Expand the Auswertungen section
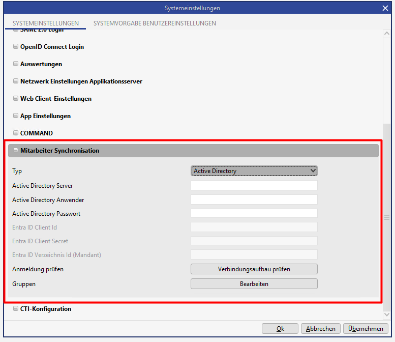Screen dimensions: 395x342 [x=16, y=64]
